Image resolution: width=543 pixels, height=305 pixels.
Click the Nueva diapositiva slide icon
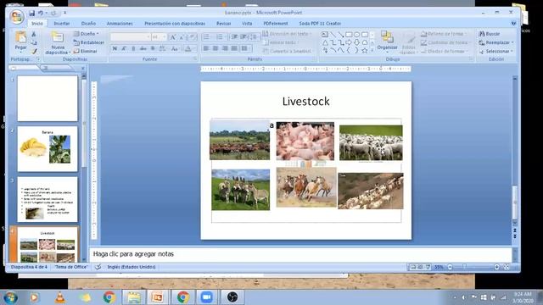pyautogui.click(x=58, y=36)
